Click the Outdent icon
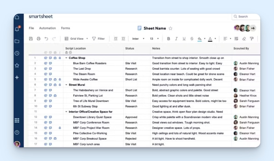Screen dimensions: 274x161 pos(116,39)
